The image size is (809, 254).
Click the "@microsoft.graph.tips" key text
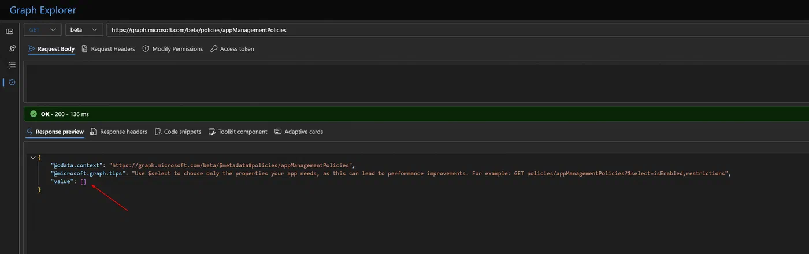click(x=89, y=173)
